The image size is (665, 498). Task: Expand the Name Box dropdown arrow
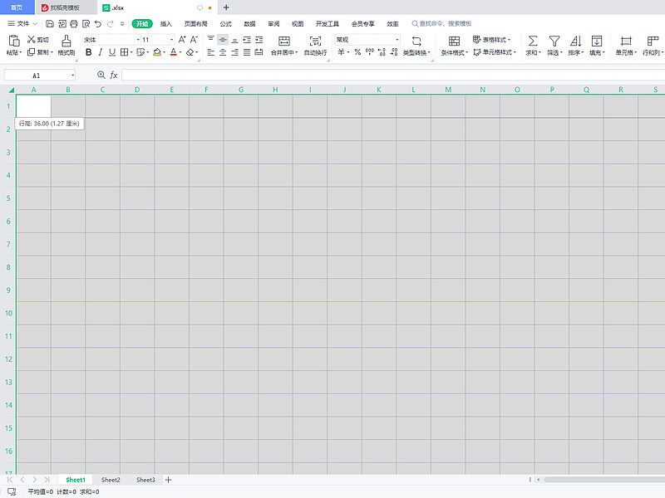(73, 76)
